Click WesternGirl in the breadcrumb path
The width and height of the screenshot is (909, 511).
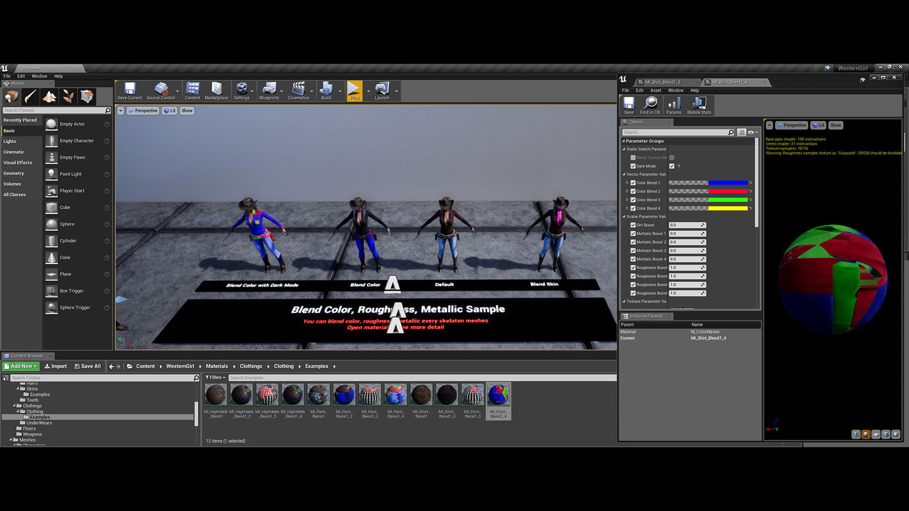pos(180,366)
